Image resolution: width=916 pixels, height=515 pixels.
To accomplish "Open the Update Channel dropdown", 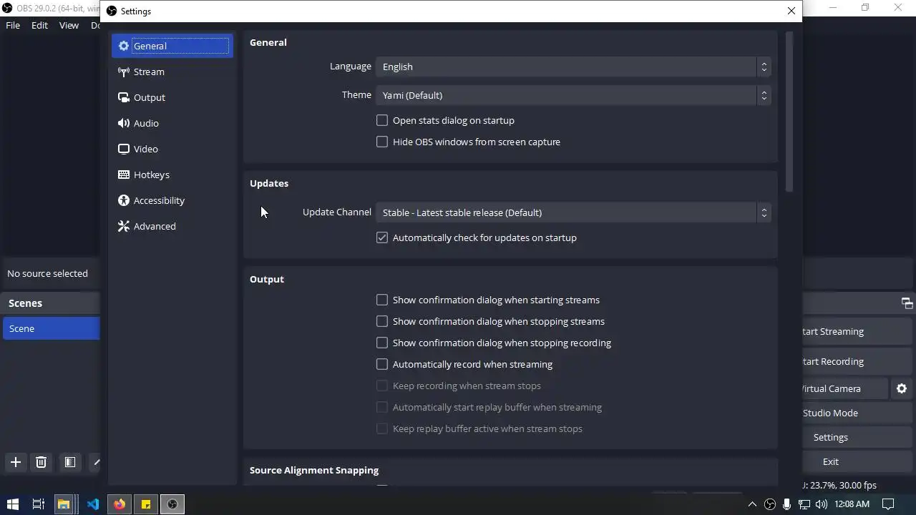I will coord(572,212).
